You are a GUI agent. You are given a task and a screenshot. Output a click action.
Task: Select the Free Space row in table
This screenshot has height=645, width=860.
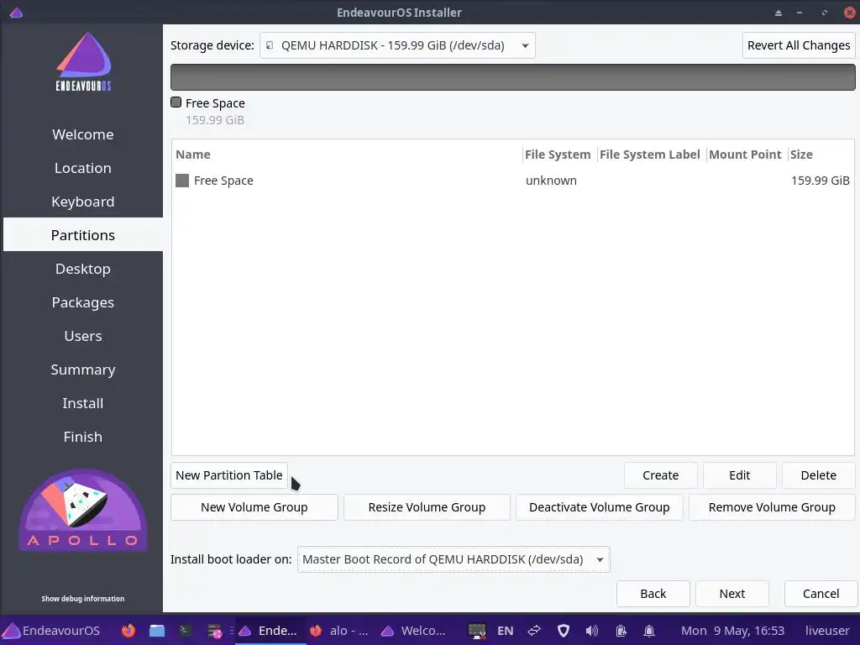coord(512,181)
